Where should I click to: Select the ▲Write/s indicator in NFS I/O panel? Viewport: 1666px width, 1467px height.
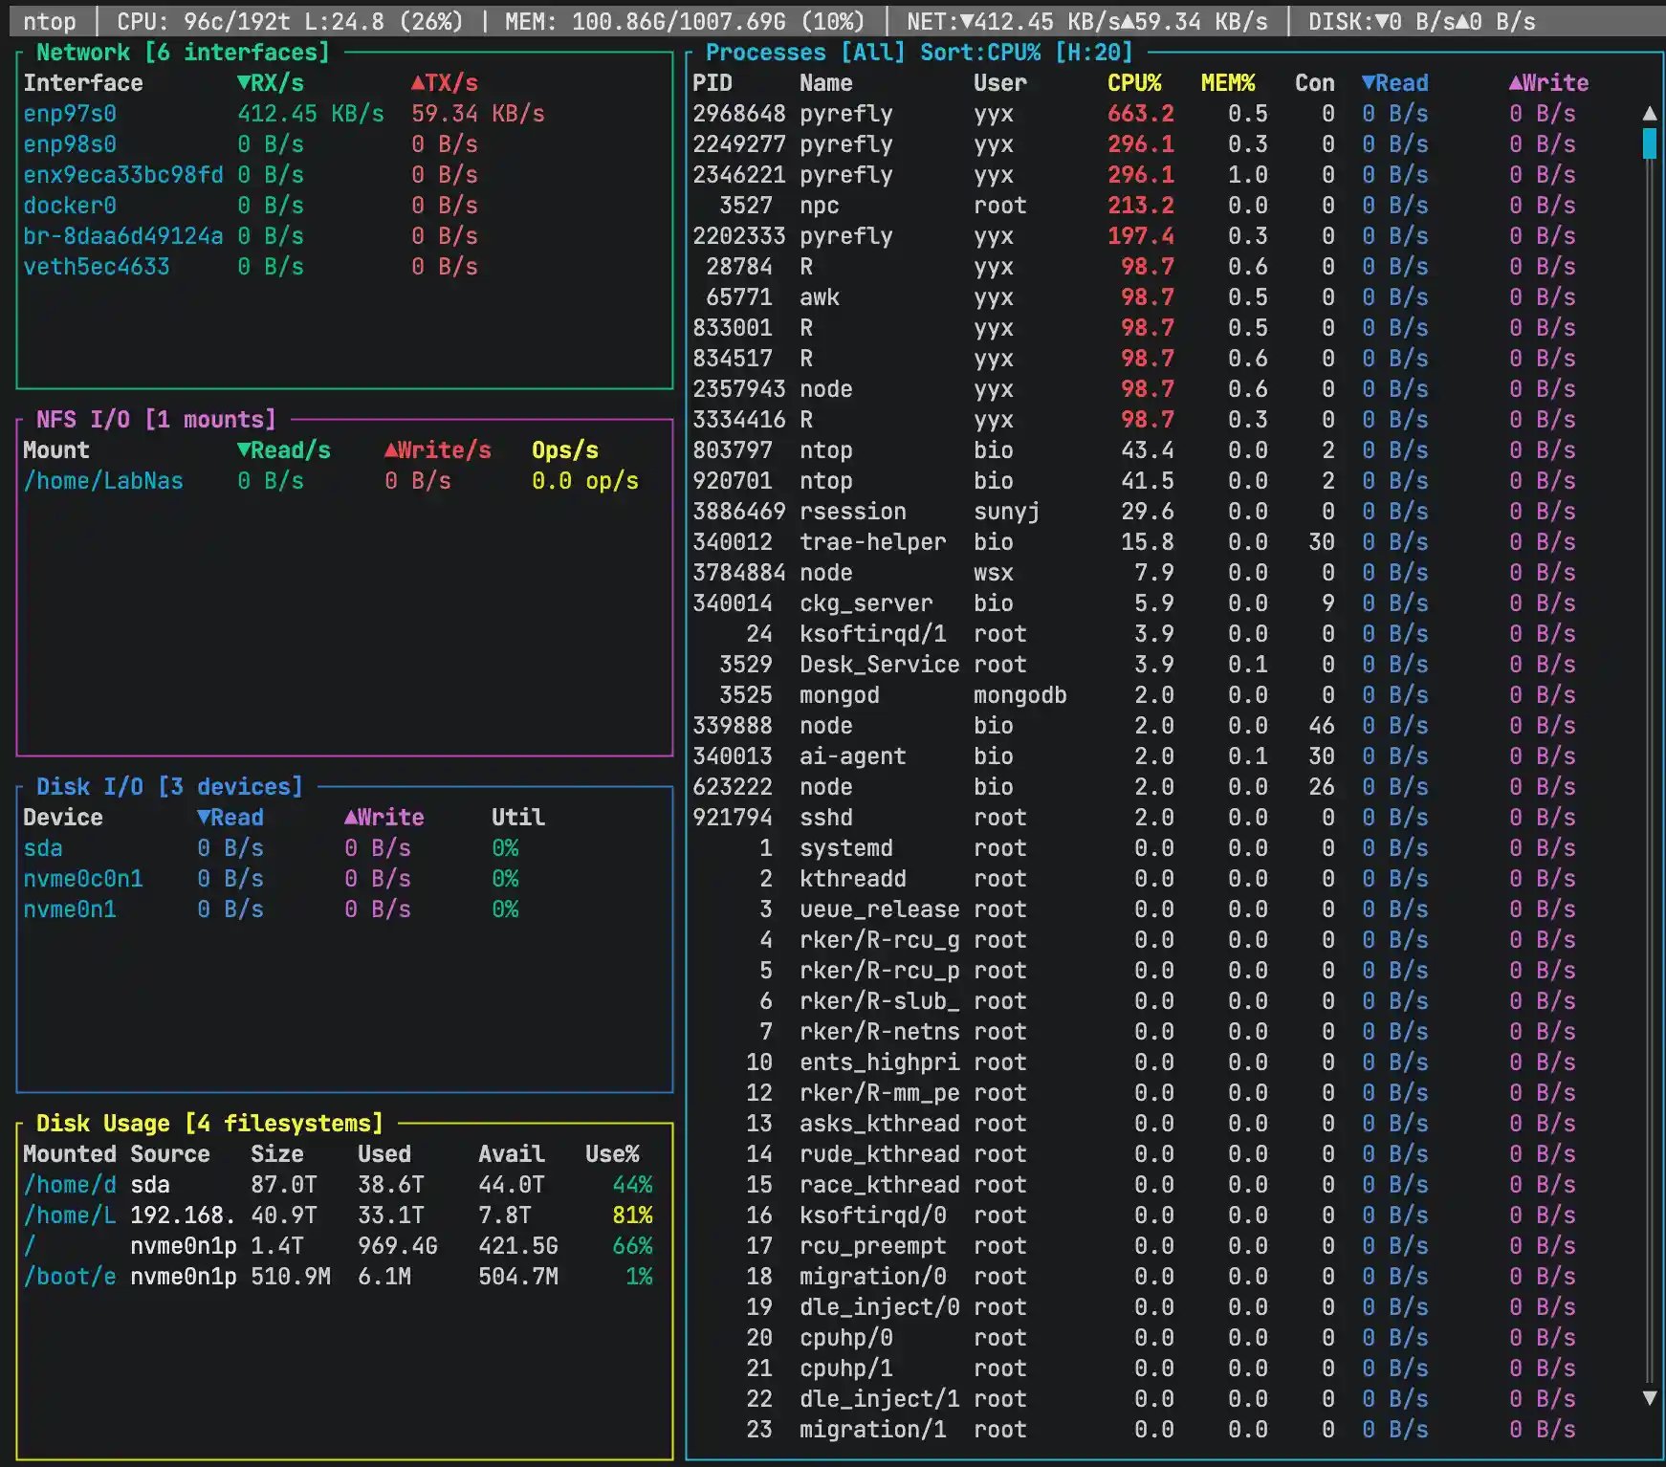pos(391,449)
